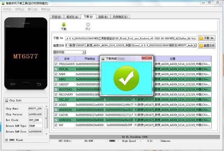Open the Help (帮助) menu
The width and height of the screenshot is (224, 151).
[45, 9]
